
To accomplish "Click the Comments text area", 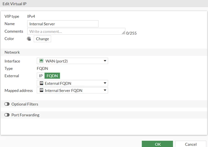I will pos(76,31).
